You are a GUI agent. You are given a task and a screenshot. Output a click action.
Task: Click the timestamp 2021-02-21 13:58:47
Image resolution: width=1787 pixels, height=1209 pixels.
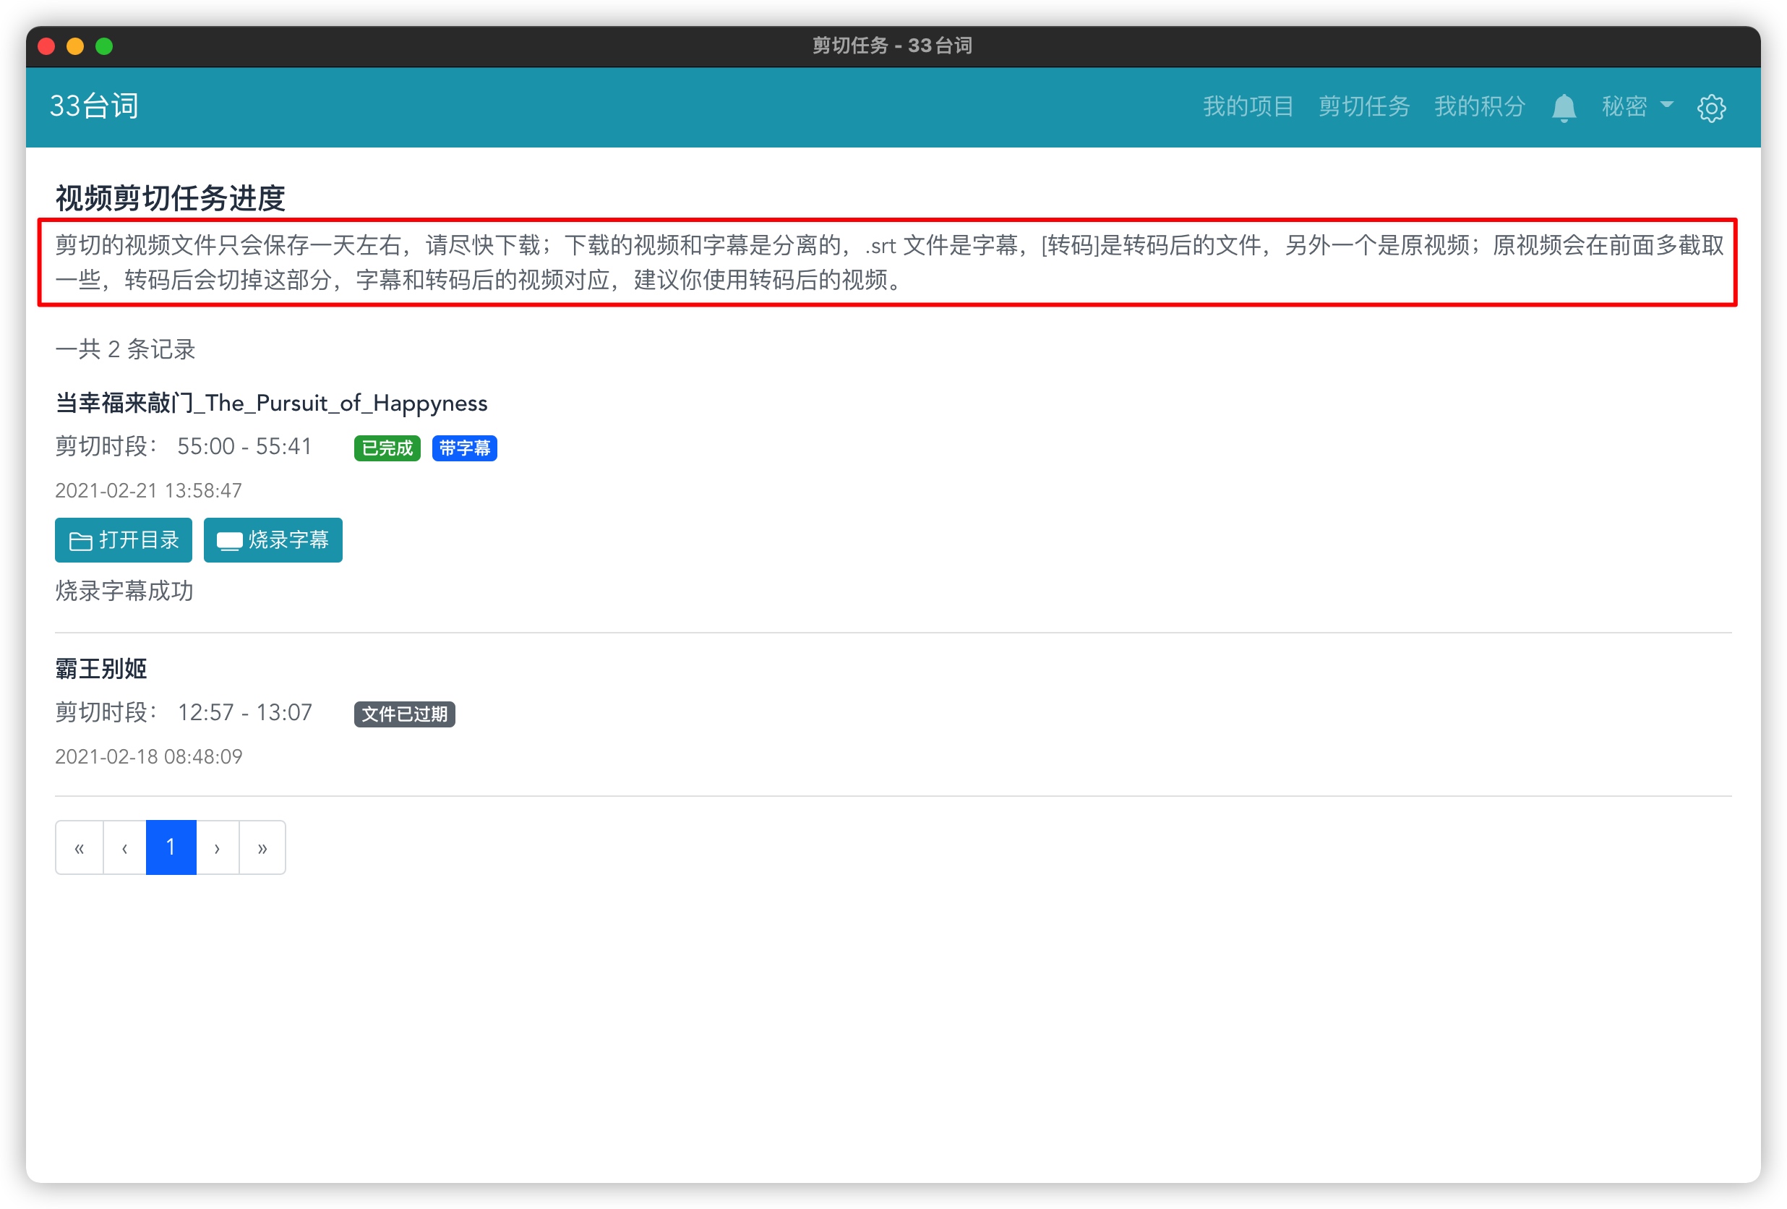coord(148,491)
